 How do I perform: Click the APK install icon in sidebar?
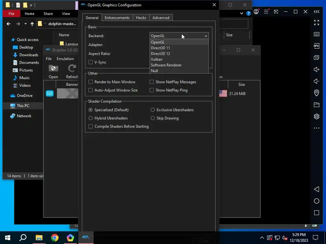[316, 46]
